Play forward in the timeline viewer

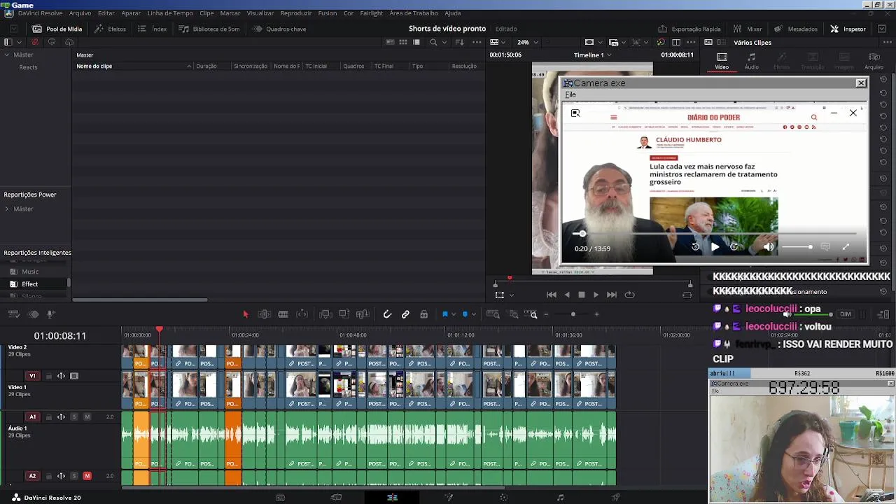click(596, 295)
